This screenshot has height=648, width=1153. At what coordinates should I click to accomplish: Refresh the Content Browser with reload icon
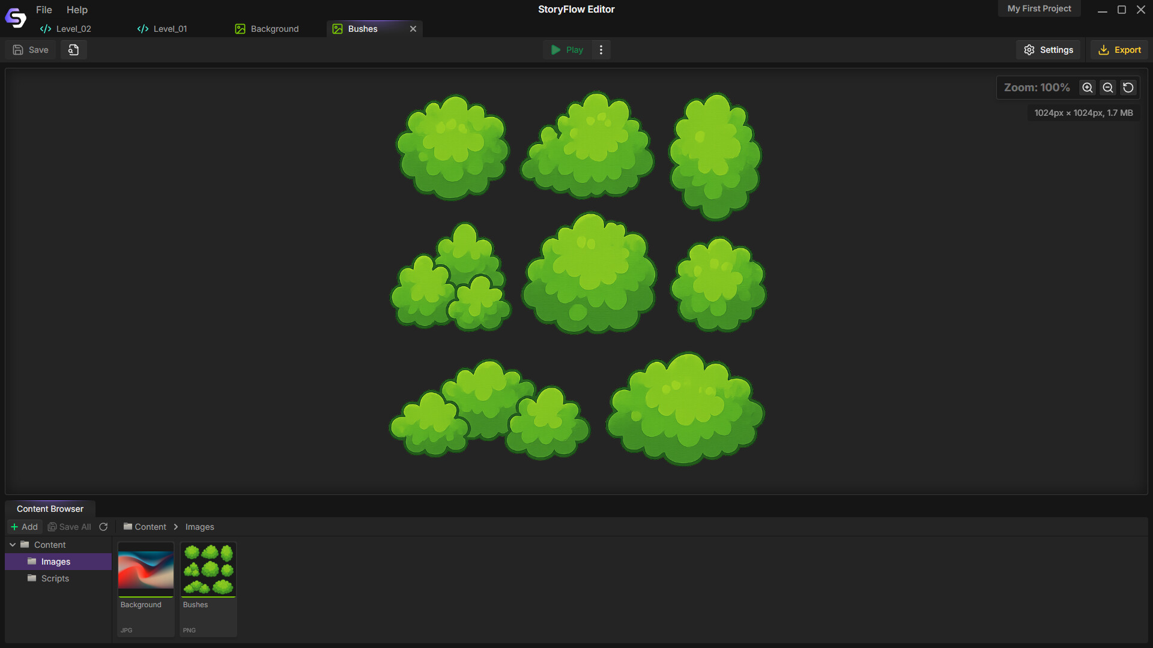tap(103, 527)
